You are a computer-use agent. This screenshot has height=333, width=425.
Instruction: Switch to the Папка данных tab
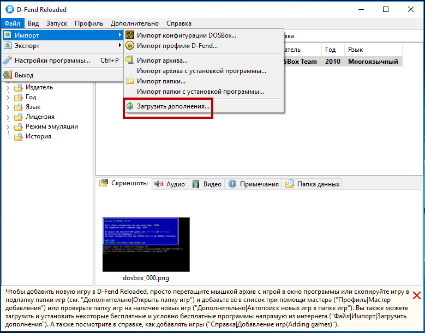312,184
